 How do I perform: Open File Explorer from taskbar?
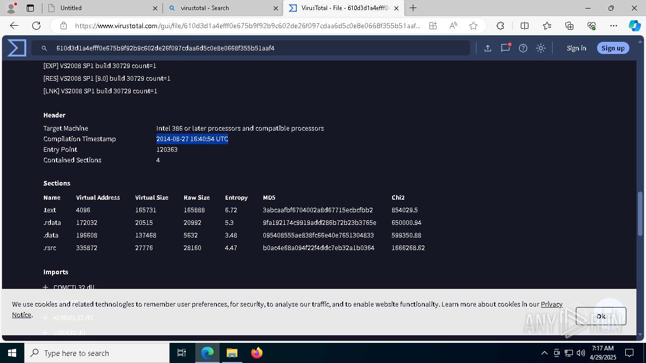(x=232, y=353)
